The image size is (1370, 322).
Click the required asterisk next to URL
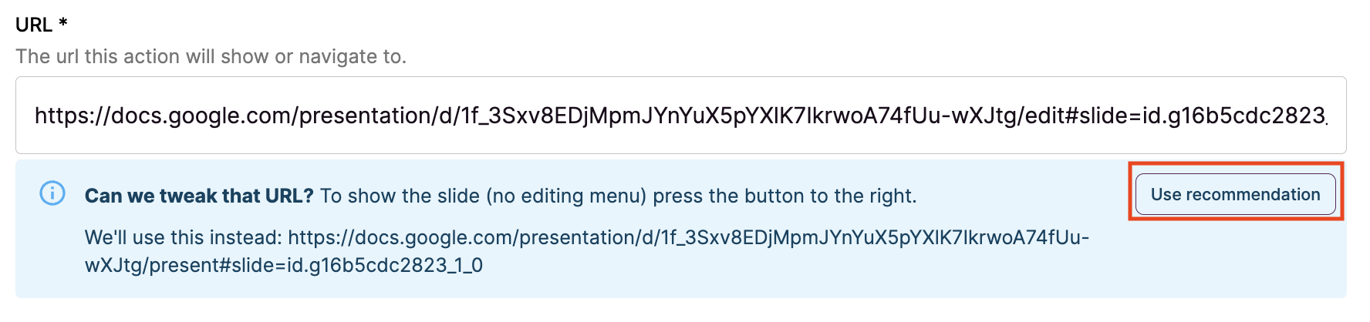click(x=63, y=23)
